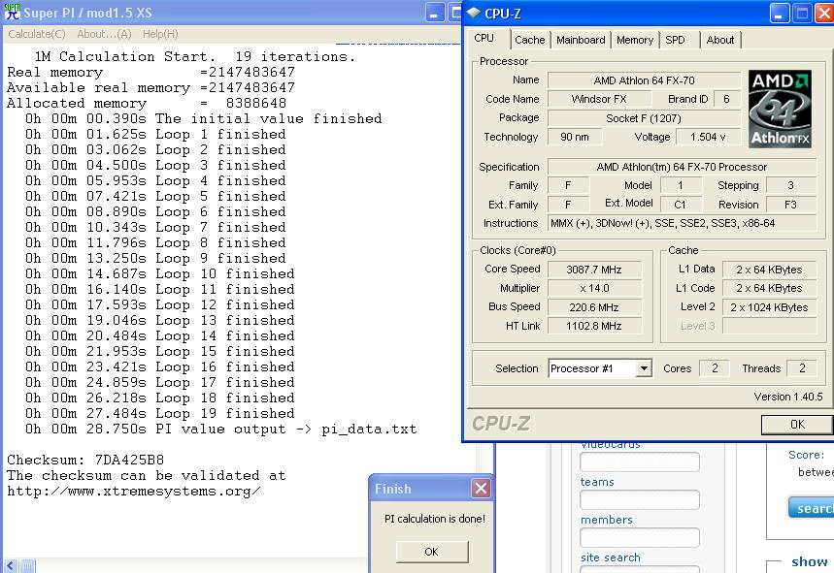Click the Specification field text

[x=682, y=167]
